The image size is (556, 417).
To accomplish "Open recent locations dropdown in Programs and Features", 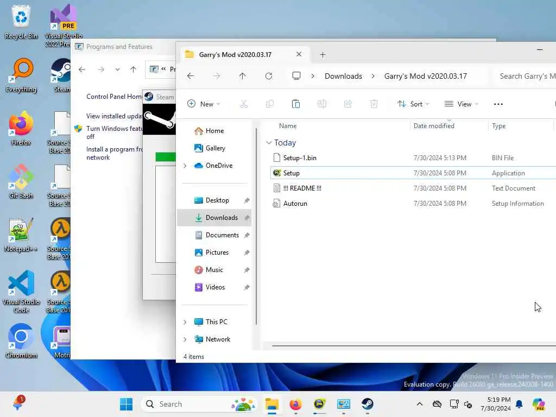I will (x=117, y=69).
